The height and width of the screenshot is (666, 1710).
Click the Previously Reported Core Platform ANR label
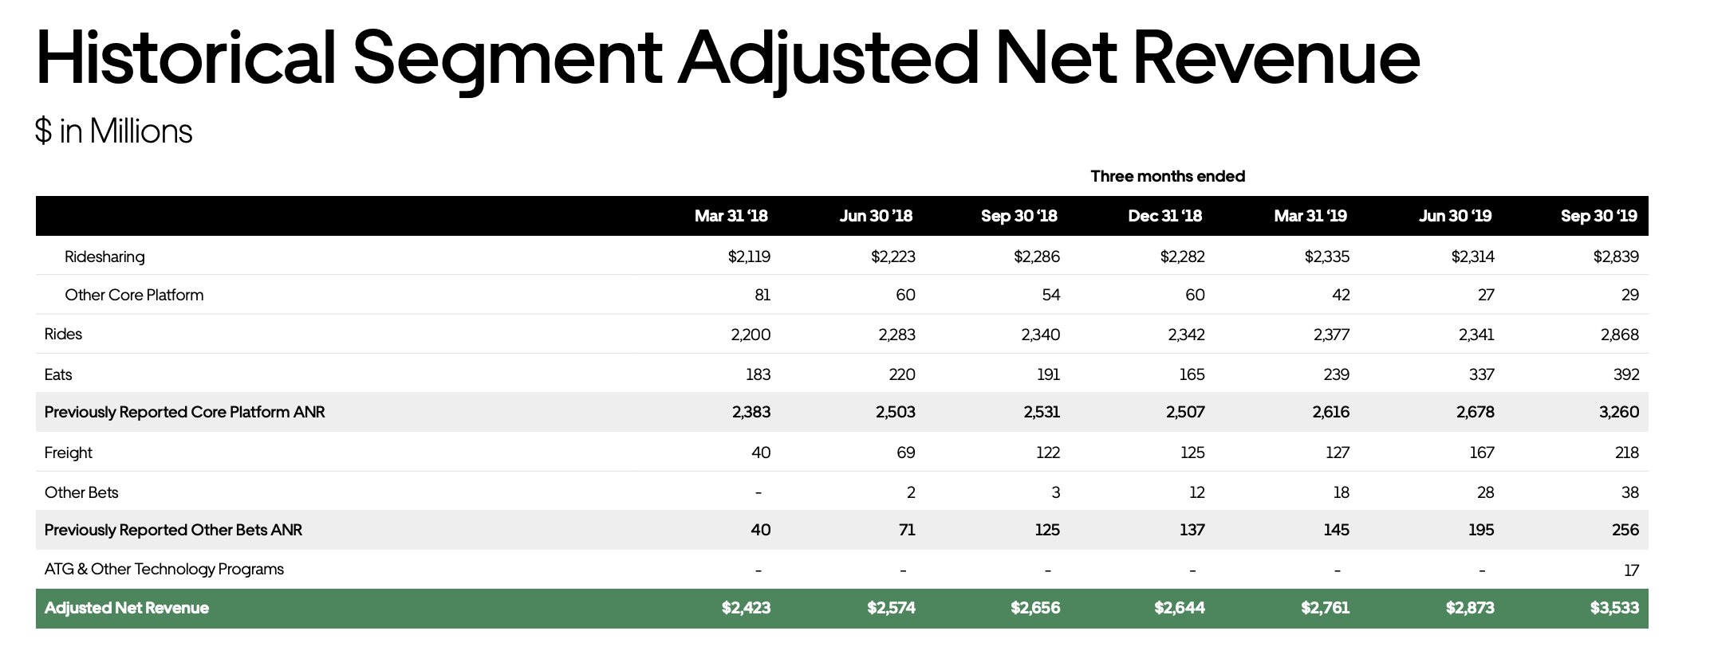[184, 412]
